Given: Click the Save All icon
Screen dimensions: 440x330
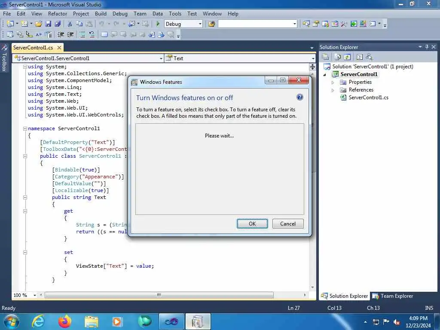Looking at the screenshot, I should point(58,24).
